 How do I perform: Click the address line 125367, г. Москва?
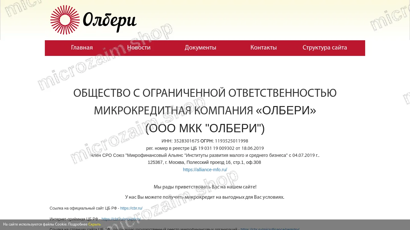(x=204, y=162)
